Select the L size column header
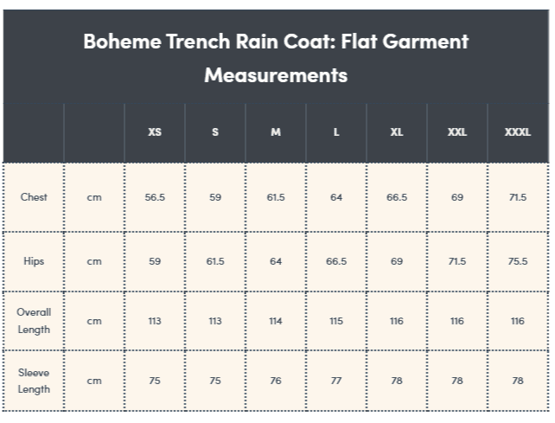Image resolution: width=555 pixels, height=423 pixels. pyautogui.click(x=336, y=132)
